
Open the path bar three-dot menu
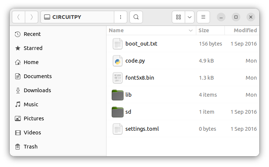(121, 17)
